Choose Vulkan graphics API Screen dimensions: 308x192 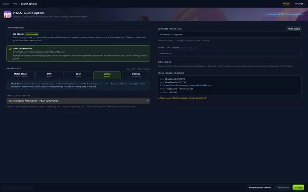pyautogui.click(x=107, y=75)
